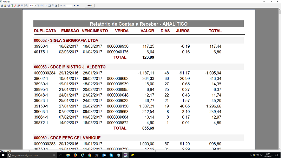The height and width of the screenshot is (158, 281).
Task: Click the total value 123,89
Action: click(x=148, y=57)
